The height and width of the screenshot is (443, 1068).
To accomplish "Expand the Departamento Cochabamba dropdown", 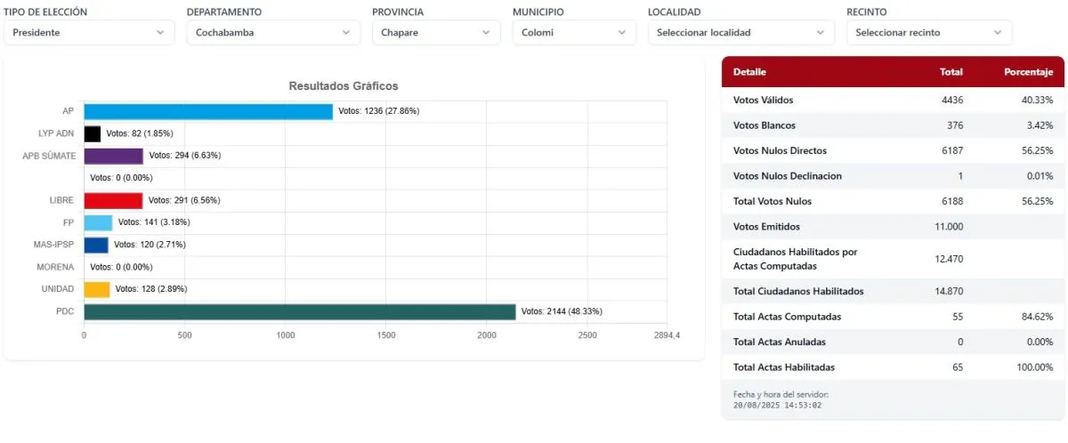I will 272,33.
